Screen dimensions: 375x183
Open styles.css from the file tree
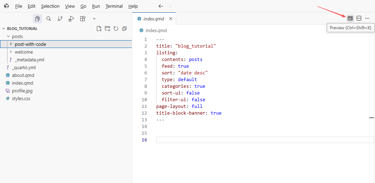pos(21,99)
